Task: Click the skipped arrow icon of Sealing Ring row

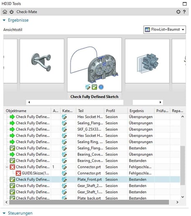Action: pos(12,142)
